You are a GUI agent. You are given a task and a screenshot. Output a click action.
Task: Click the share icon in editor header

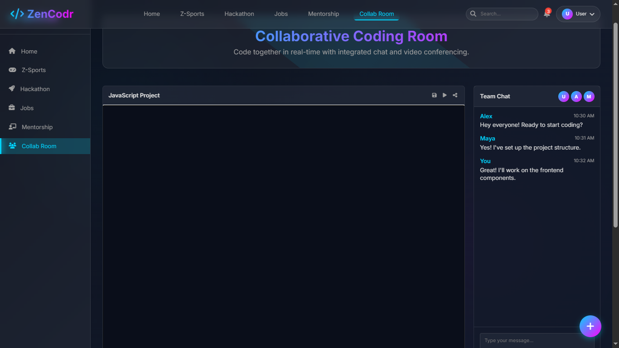(455, 95)
